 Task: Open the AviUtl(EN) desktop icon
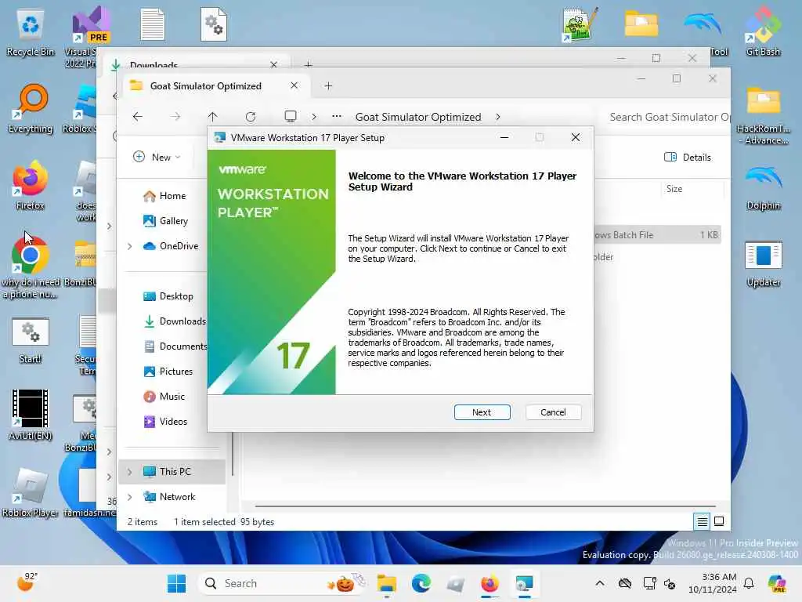(x=31, y=415)
